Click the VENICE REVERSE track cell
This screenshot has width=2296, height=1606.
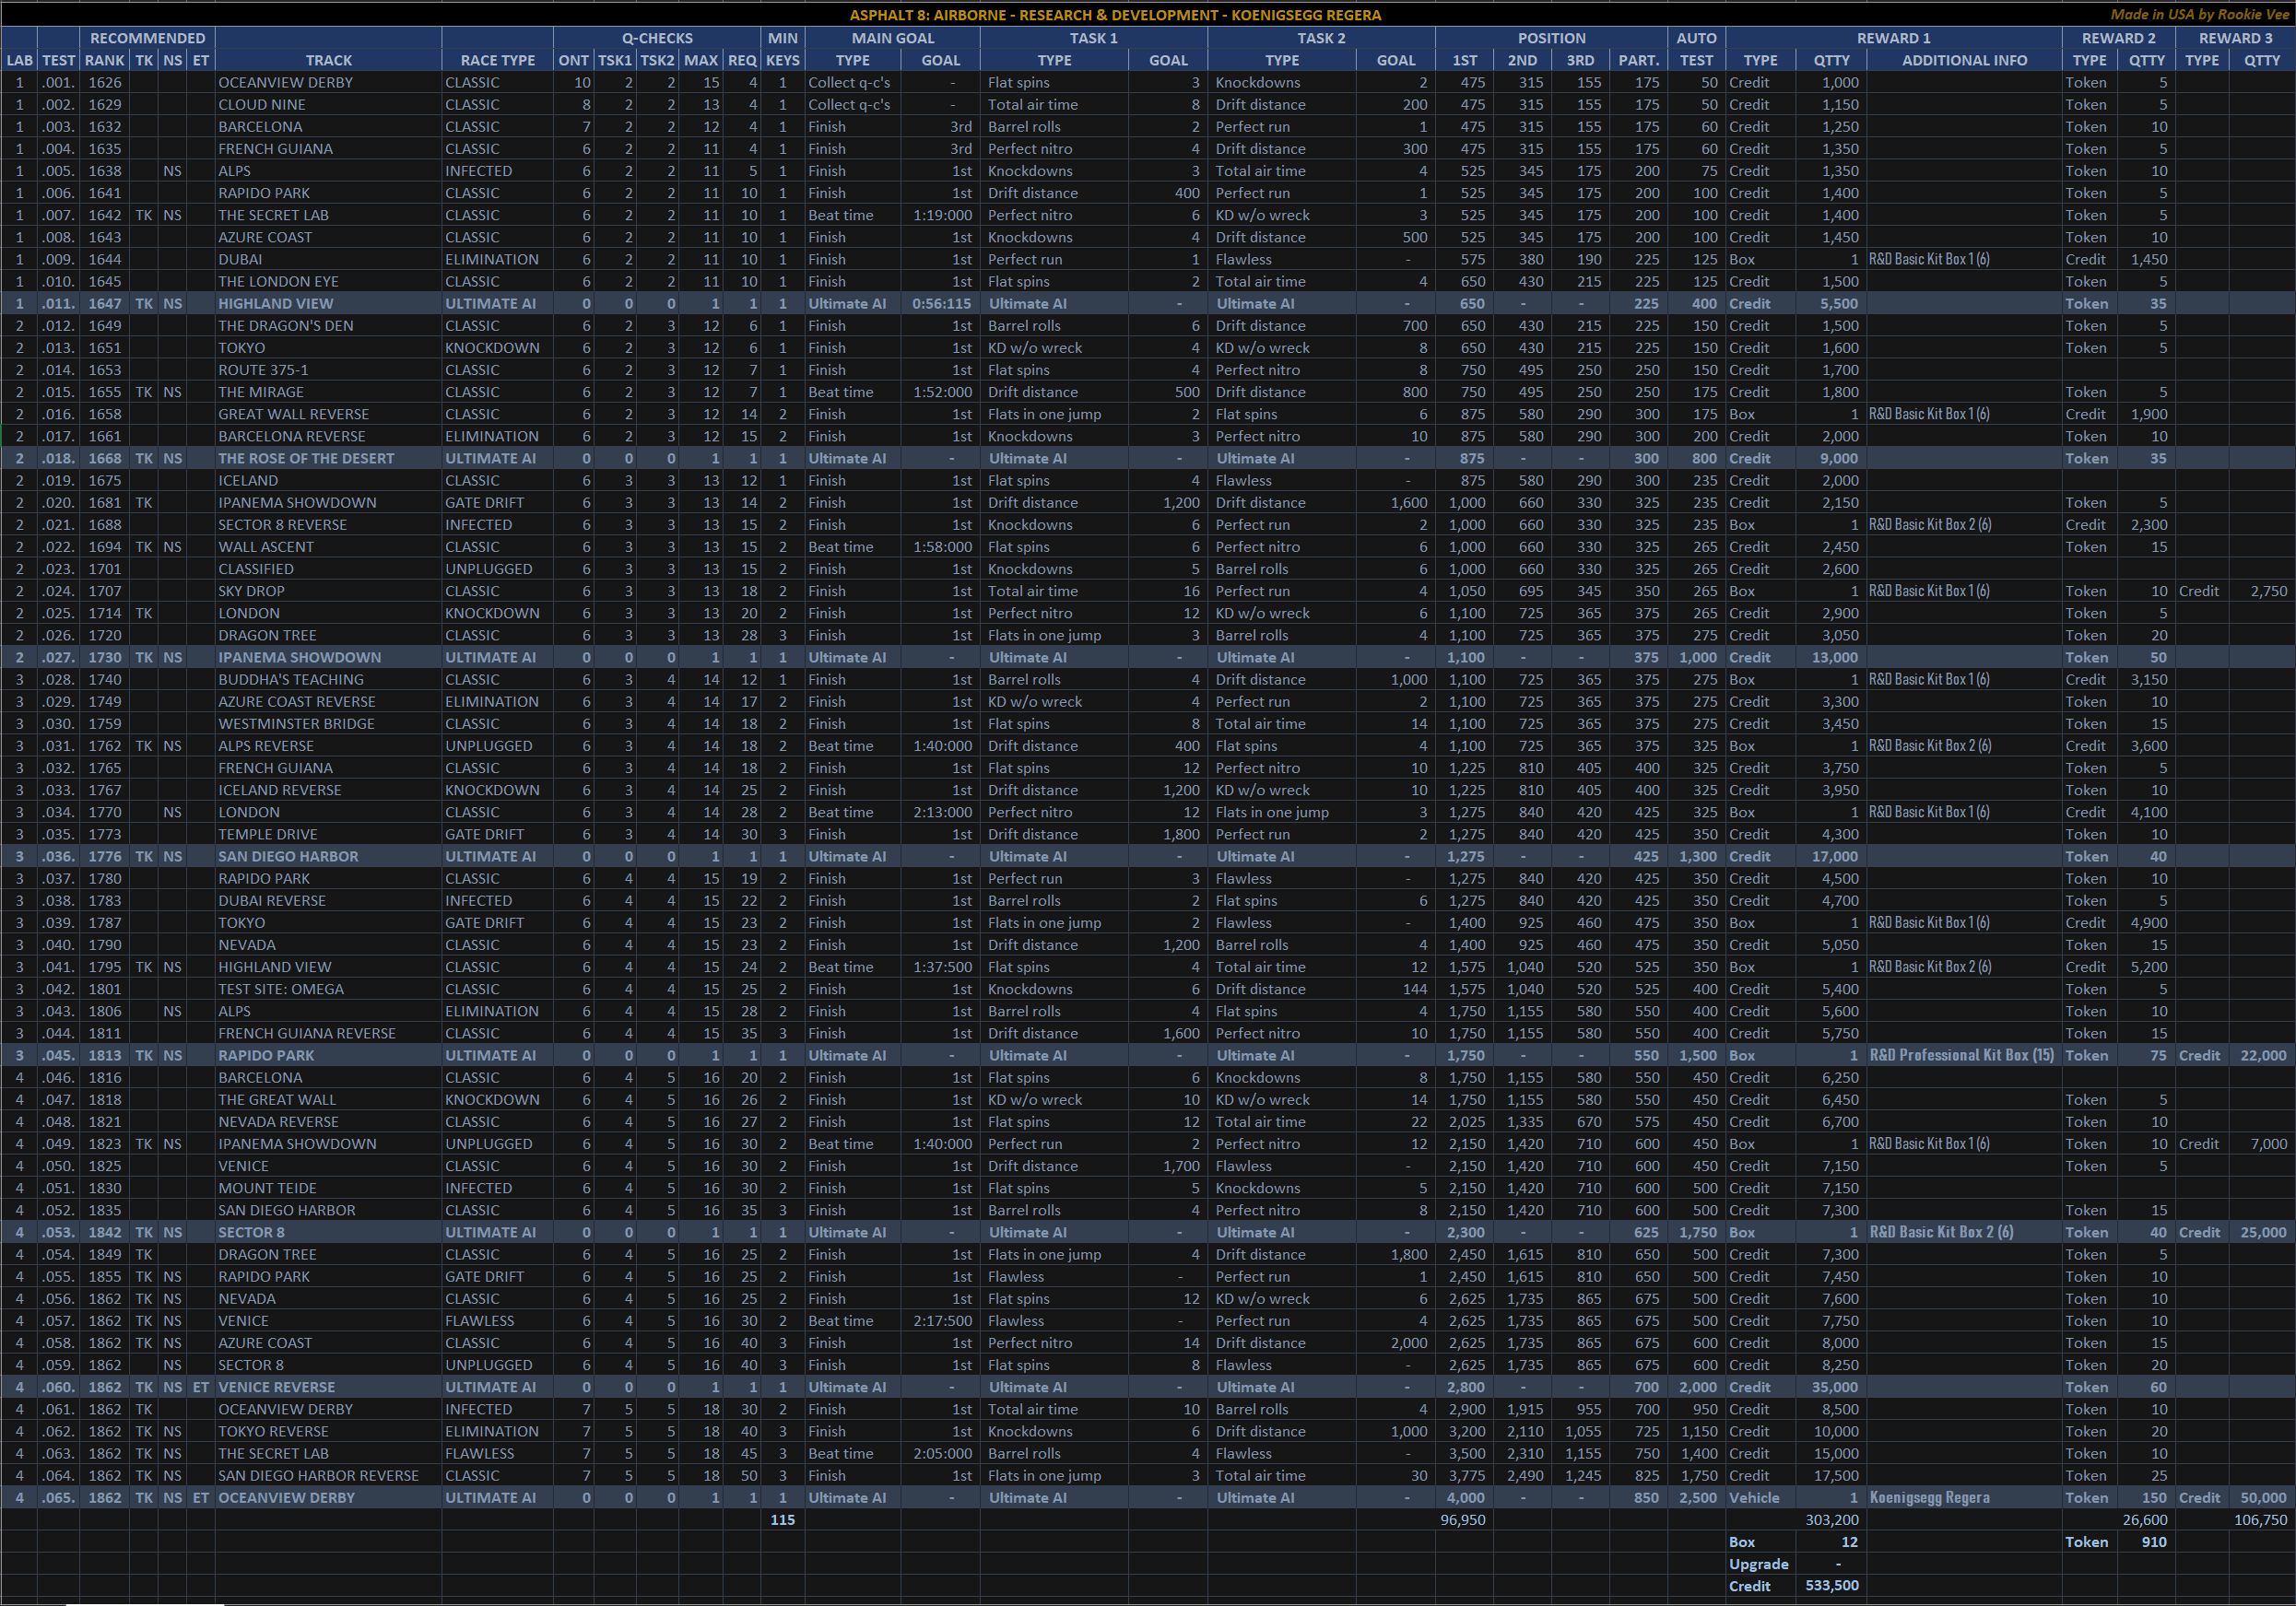coord(328,1387)
